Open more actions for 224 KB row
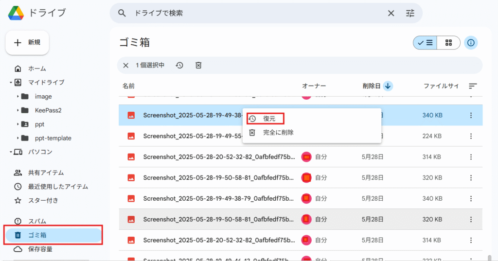 471,136
